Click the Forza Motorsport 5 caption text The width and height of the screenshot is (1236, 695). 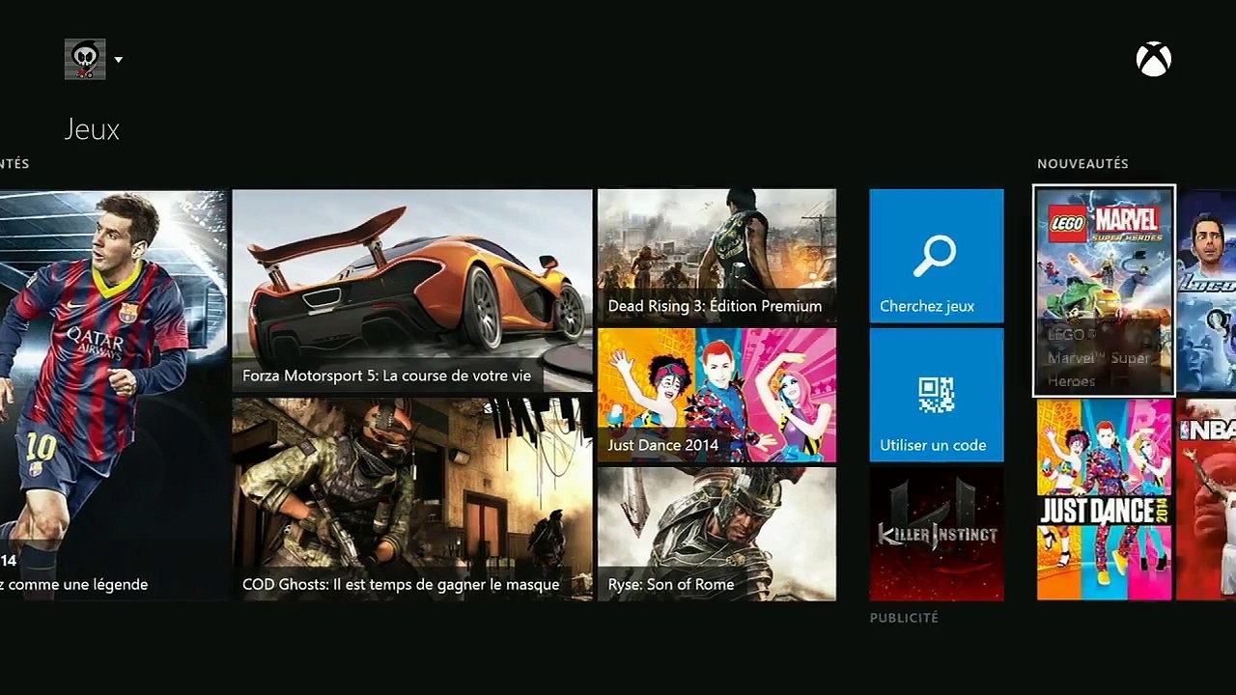pos(386,375)
